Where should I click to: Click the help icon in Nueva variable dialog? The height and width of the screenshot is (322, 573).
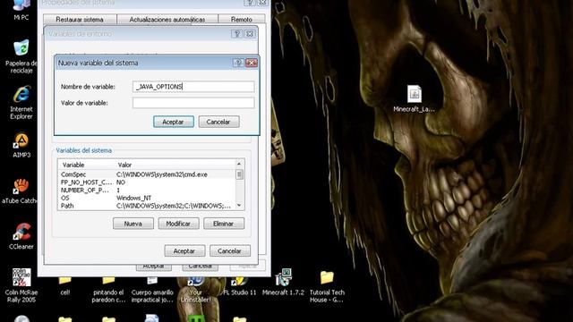pyautogui.click(x=238, y=63)
